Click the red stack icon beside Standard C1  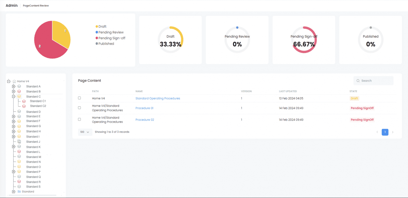24,101
